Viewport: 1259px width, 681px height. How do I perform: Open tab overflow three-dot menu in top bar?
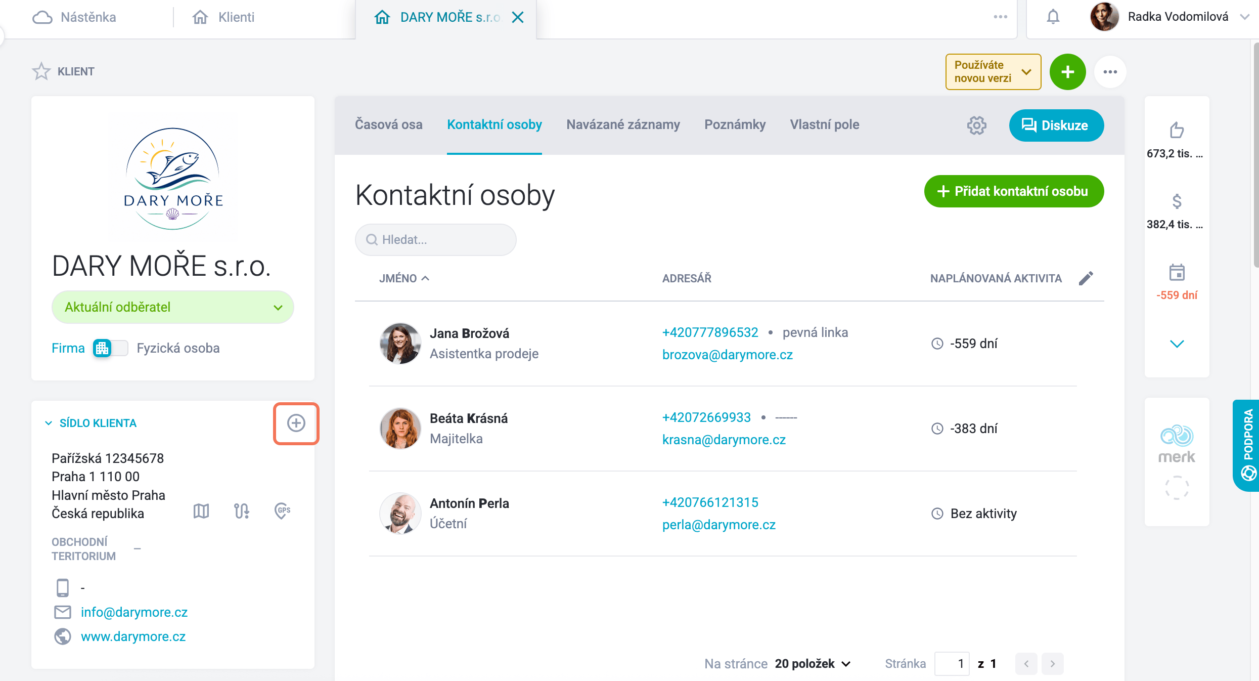point(1000,17)
